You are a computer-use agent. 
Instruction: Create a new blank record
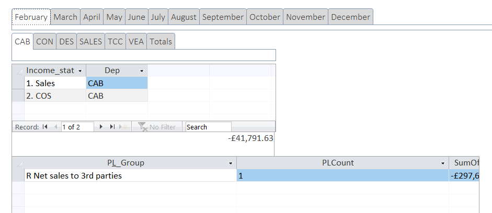[123, 127]
